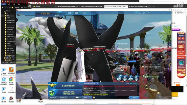Click the private chat bubble icon
The width and height of the screenshot is (187, 105).
coord(131,83)
